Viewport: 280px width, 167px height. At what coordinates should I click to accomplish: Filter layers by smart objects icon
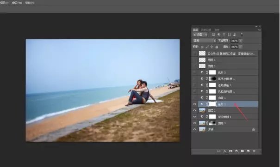(235, 35)
